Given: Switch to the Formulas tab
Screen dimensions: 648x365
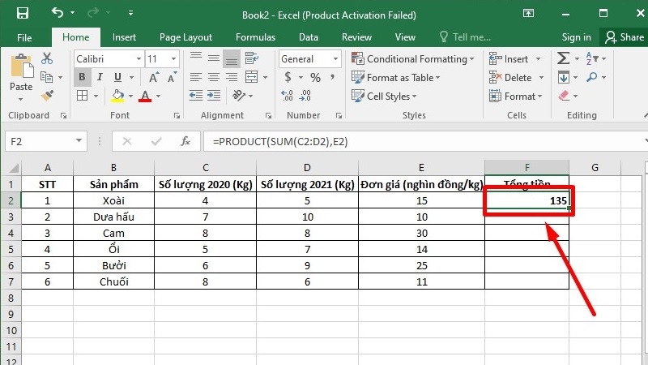Looking at the screenshot, I should click(255, 37).
